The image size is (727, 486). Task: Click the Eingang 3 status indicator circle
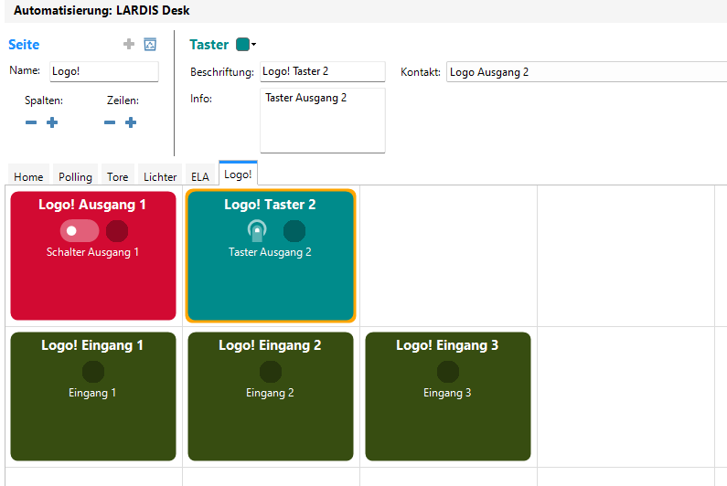[x=448, y=372]
